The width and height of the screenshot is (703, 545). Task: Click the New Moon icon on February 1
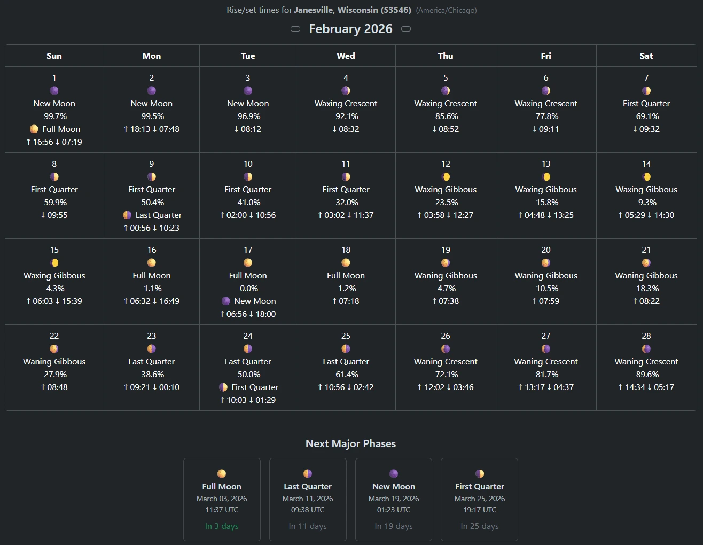tap(54, 90)
